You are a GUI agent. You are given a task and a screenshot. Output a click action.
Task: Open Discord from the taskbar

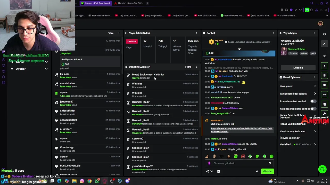pyautogui.click(x=127, y=181)
